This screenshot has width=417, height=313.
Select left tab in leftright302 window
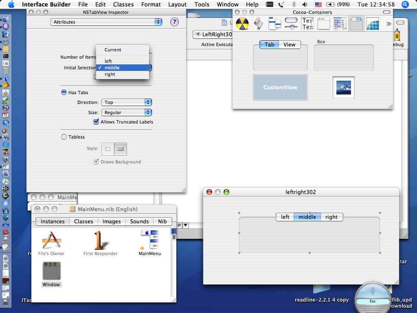[285, 217]
